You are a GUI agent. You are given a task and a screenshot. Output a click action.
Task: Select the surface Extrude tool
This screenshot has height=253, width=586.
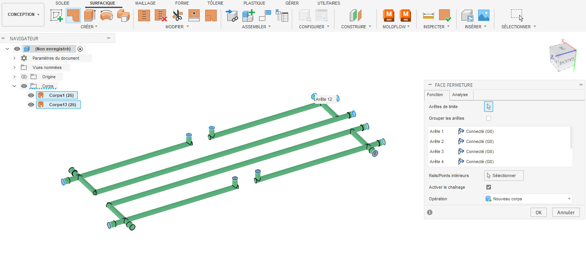point(90,15)
